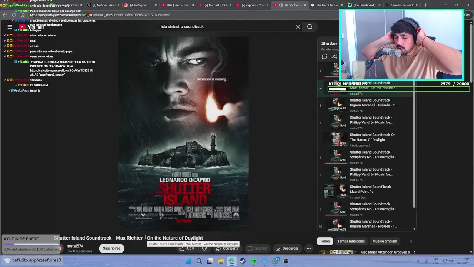Click the playlist scroll-down arrow

(414, 229)
